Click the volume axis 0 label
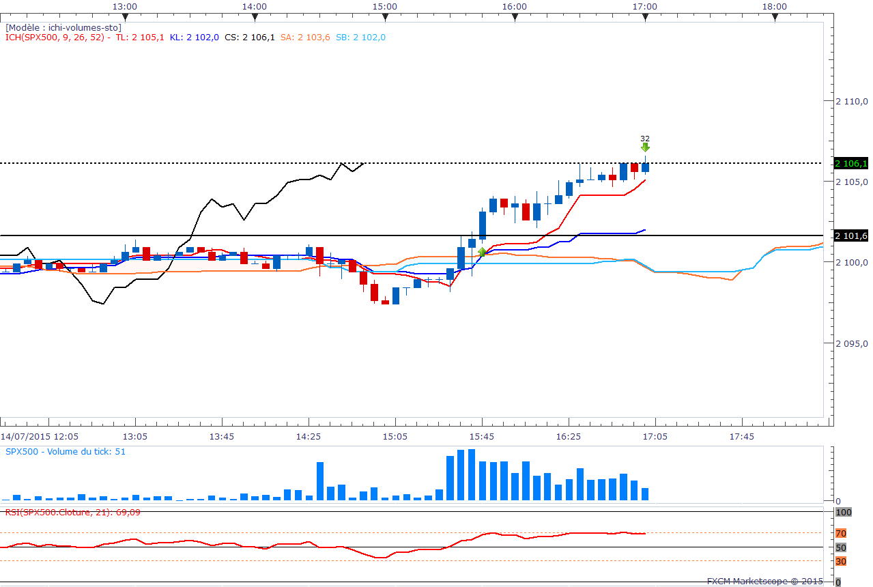 [x=839, y=501]
